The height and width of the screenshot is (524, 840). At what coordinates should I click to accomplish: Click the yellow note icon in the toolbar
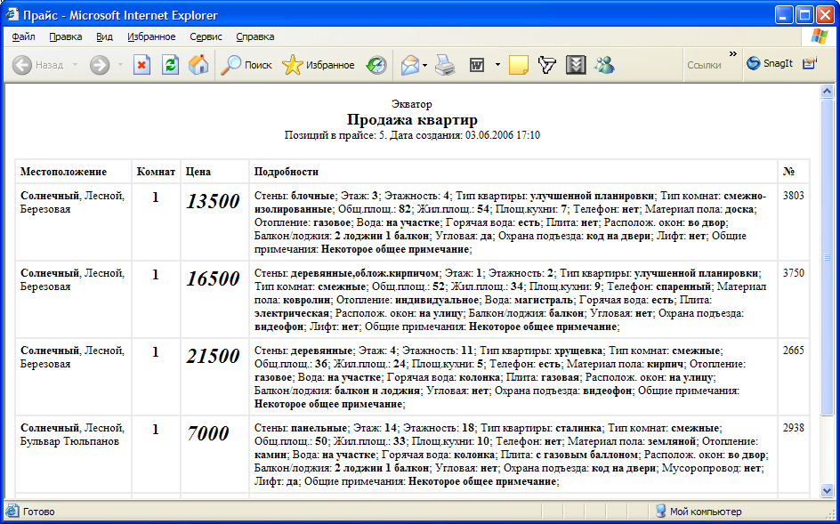click(x=519, y=65)
